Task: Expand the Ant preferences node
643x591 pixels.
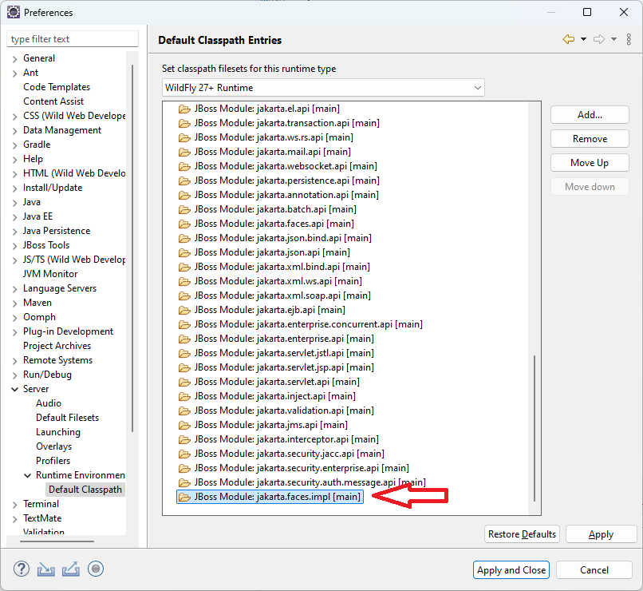Action: [15, 73]
